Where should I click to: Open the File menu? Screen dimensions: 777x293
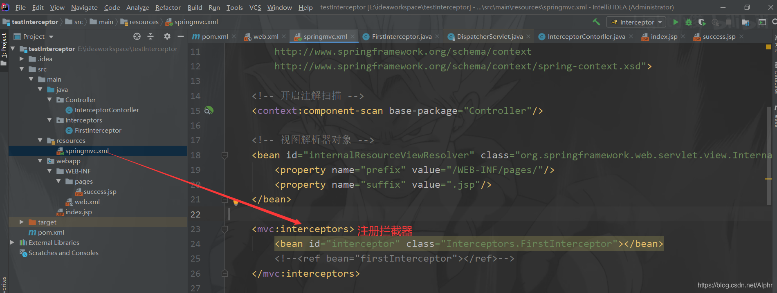point(20,7)
